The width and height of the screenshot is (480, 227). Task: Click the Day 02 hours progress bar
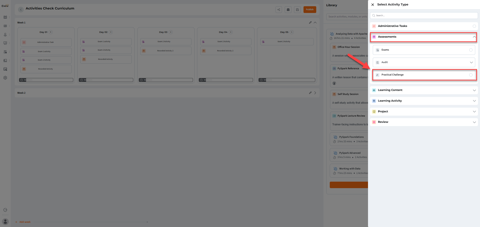click(x=106, y=80)
